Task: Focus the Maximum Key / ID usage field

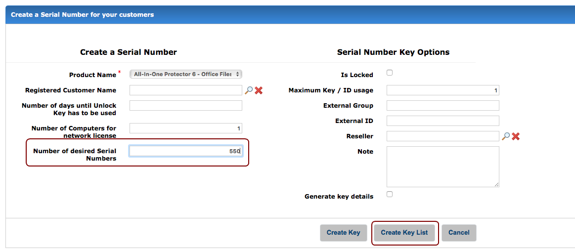Action: 442,90
